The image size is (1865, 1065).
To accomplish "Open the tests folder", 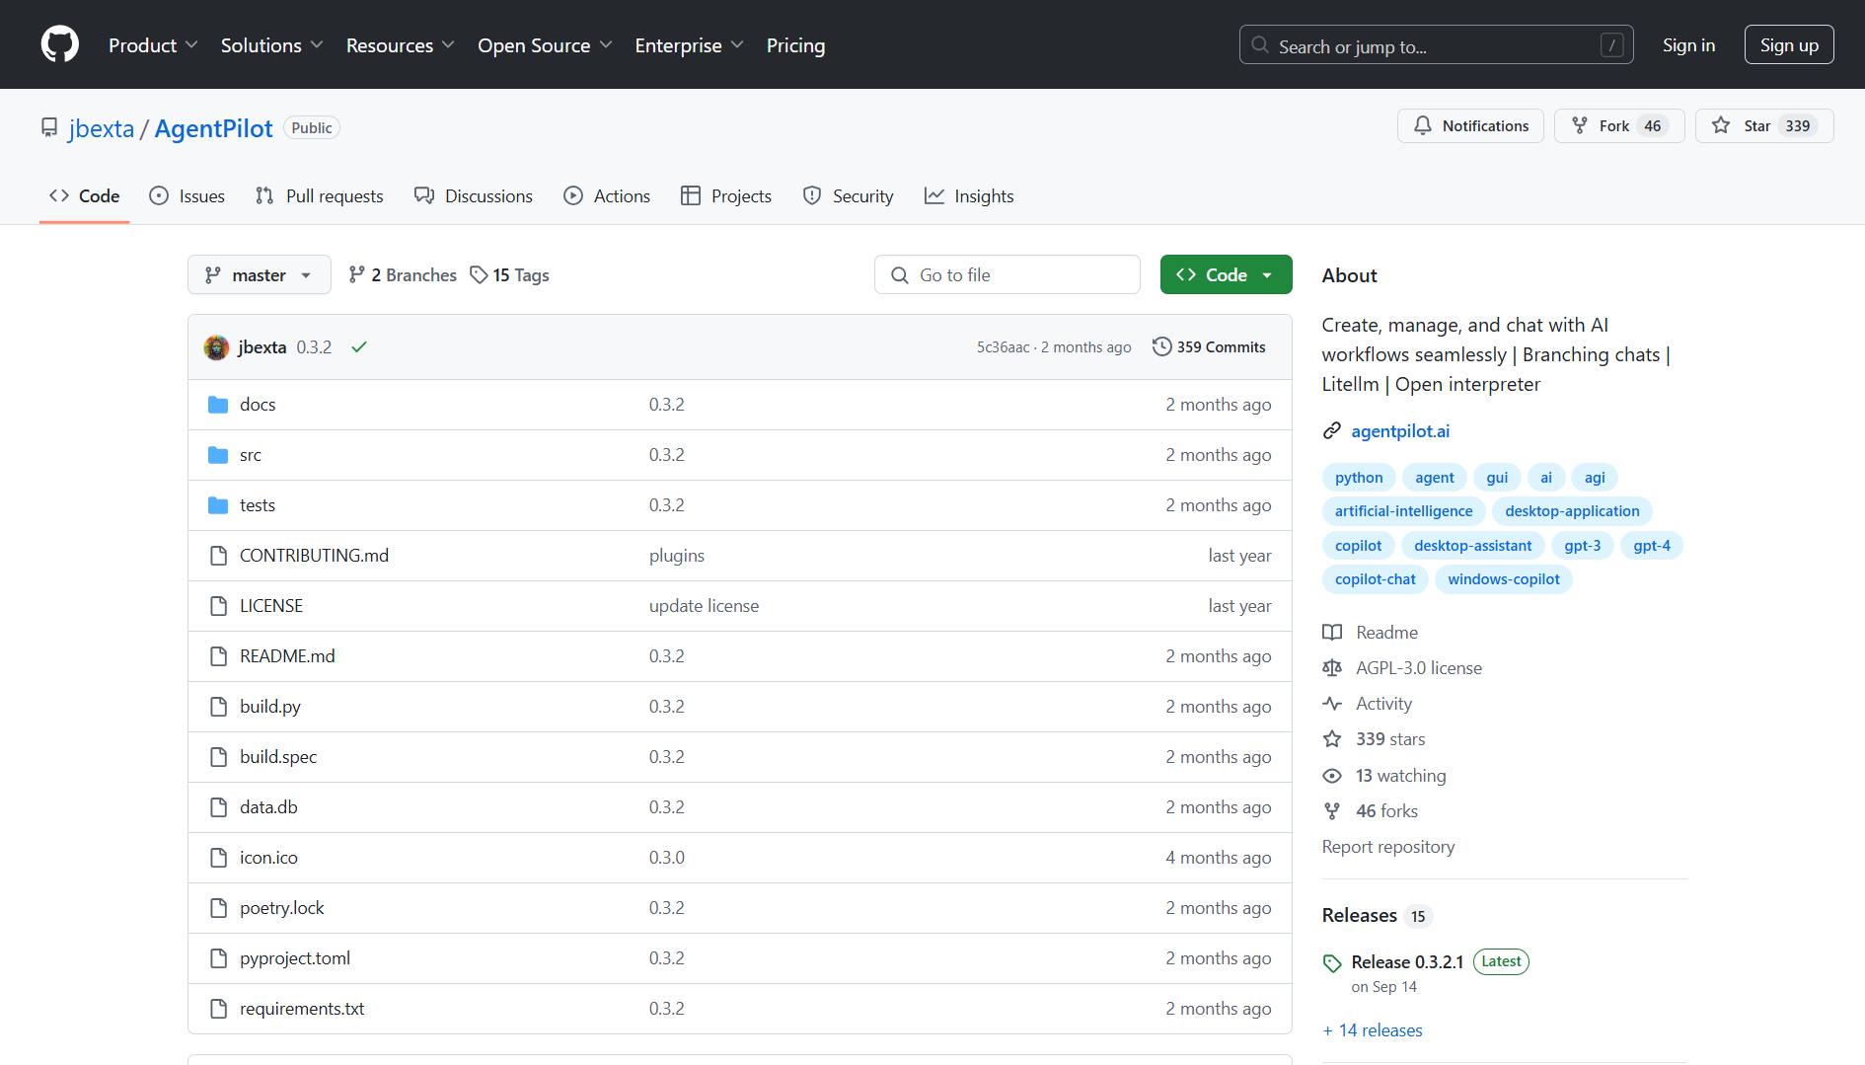I will (x=258, y=505).
